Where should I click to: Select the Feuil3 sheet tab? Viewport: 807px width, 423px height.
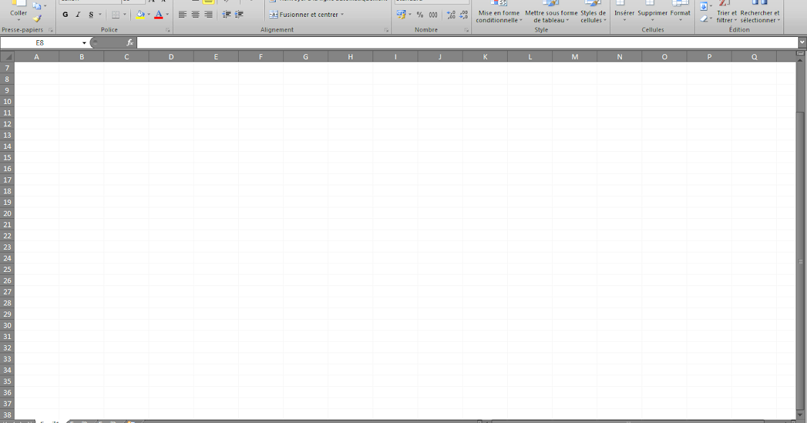106,421
